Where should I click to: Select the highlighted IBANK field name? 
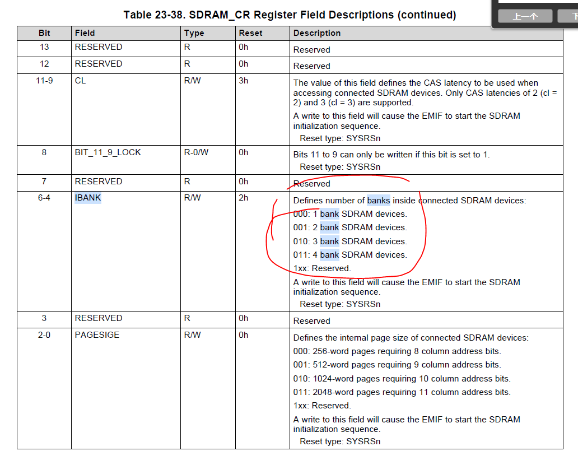tap(87, 198)
